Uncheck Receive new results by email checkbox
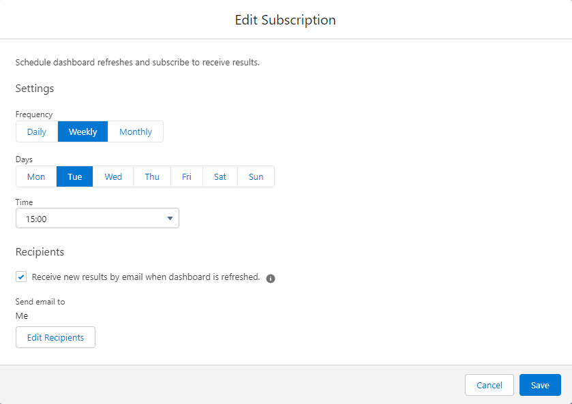 (21, 277)
